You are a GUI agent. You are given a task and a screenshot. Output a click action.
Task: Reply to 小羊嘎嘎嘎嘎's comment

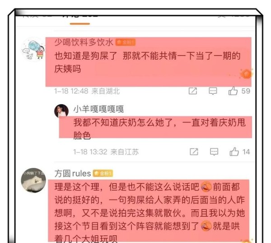point(214,152)
